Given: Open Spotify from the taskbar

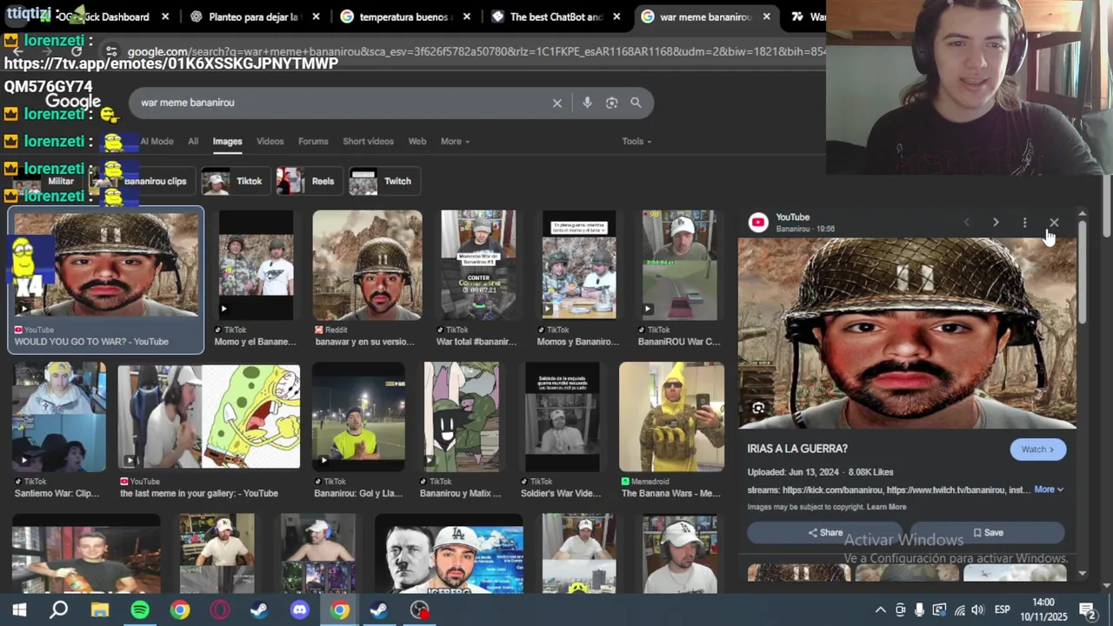Looking at the screenshot, I should pos(140,610).
